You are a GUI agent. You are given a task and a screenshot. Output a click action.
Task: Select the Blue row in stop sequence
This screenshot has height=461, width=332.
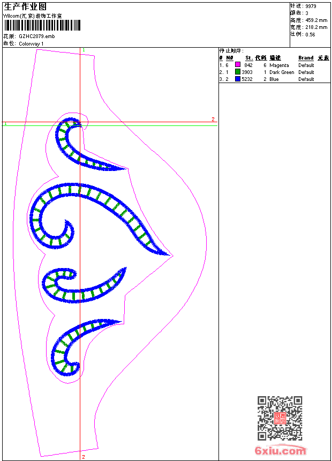(x=274, y=79)
